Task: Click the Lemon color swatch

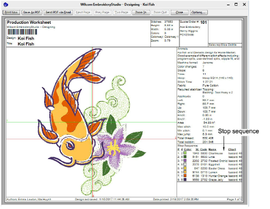Action: 185,172
